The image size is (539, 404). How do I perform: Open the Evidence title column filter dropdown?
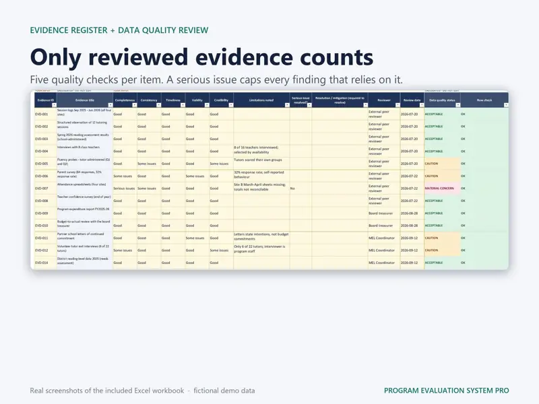[x=110, y=105]
